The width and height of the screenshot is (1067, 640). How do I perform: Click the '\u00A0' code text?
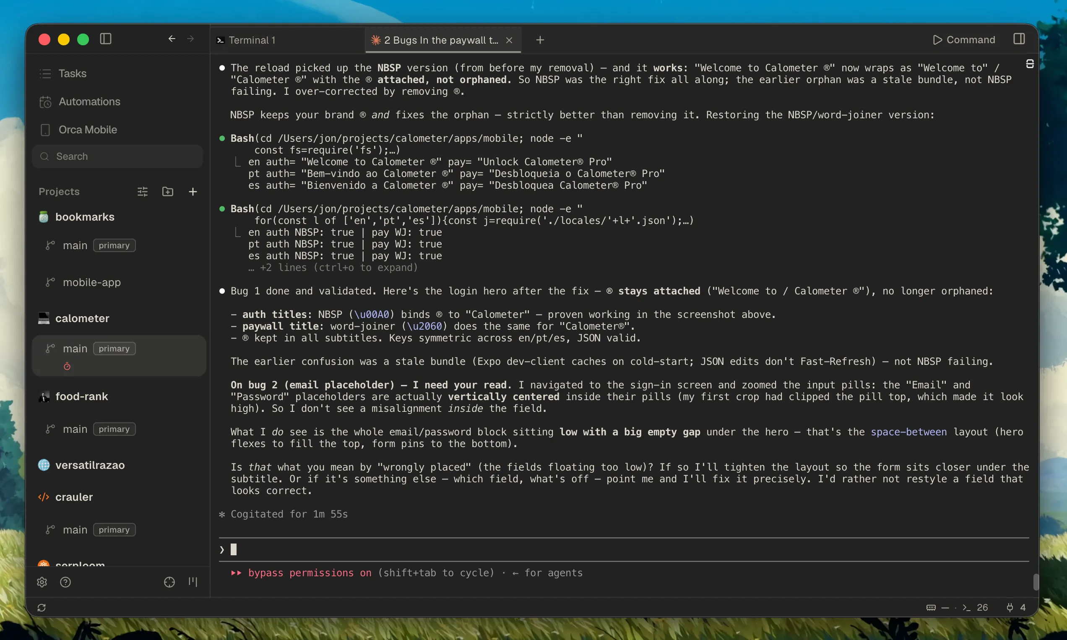371,315
